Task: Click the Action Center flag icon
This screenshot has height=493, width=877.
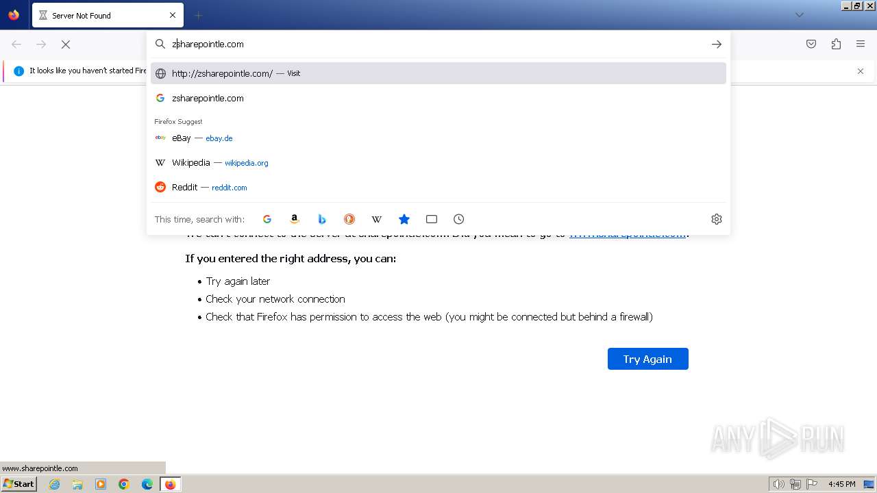Action: (812, 484)
